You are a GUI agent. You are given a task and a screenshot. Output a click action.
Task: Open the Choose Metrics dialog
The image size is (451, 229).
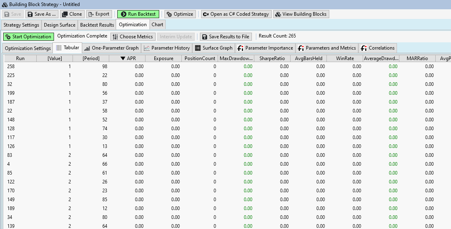pos(133,37)
